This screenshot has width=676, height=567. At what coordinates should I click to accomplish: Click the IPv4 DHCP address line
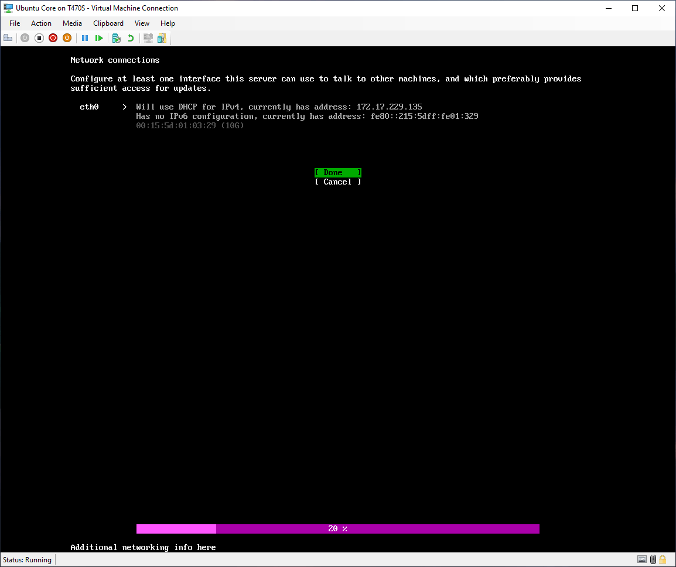tap(279, 107)
